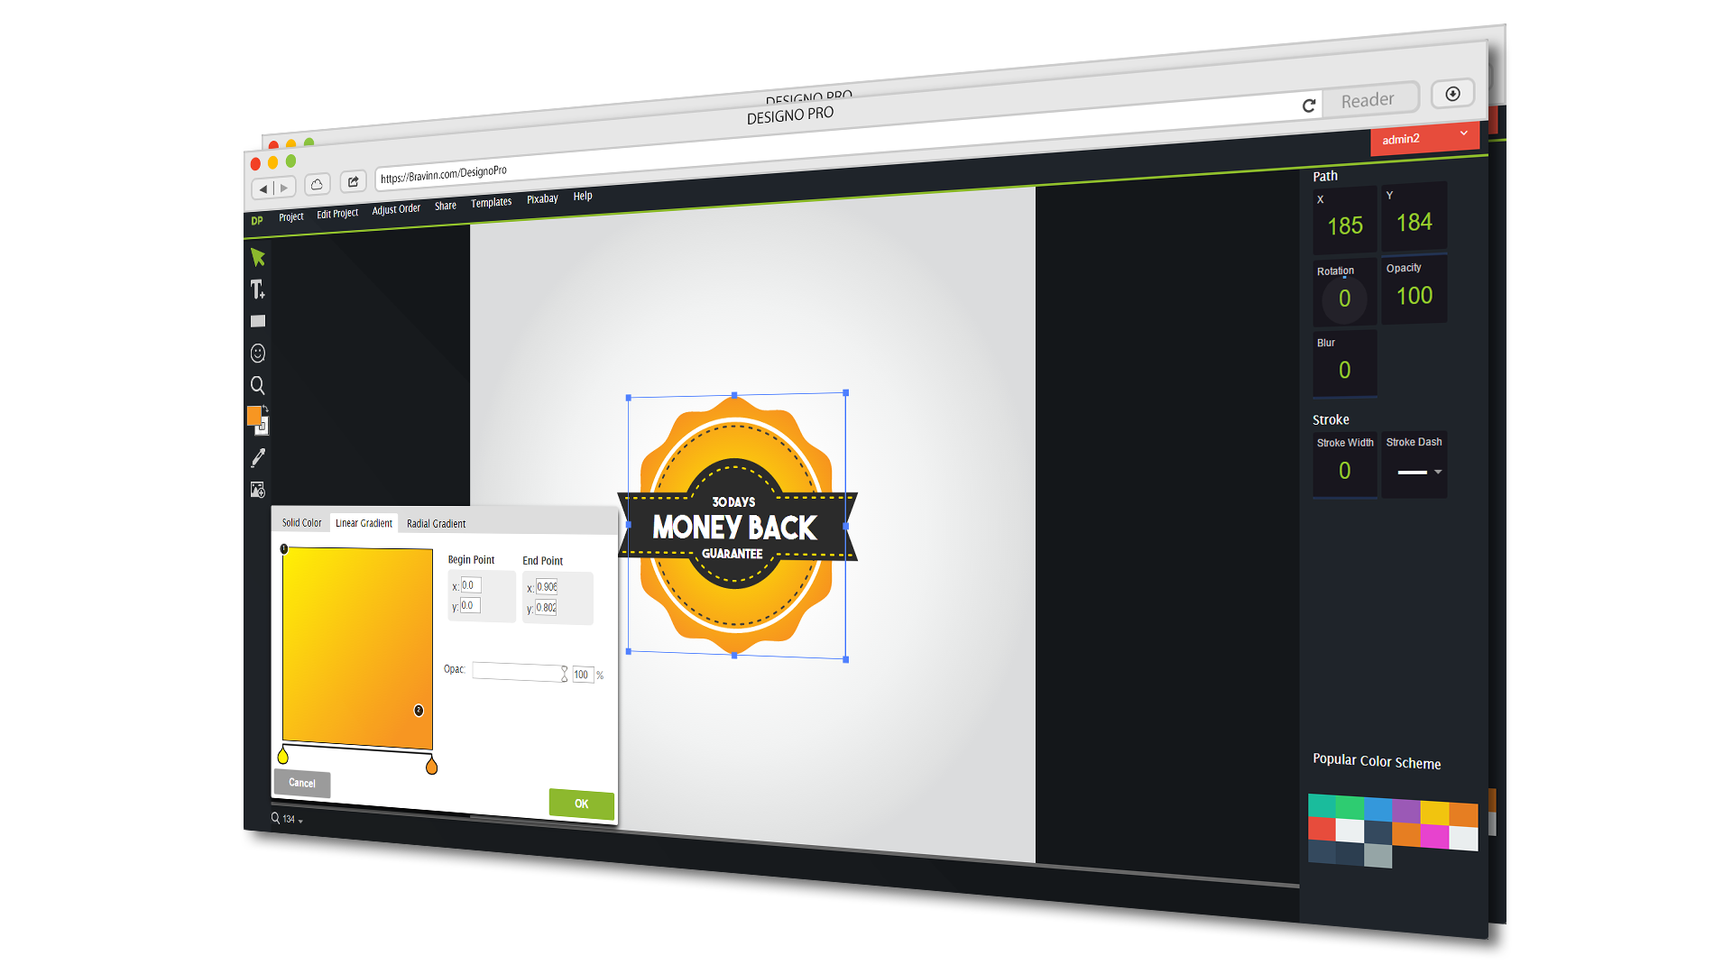Select the magnifier zoom tool

258,386
